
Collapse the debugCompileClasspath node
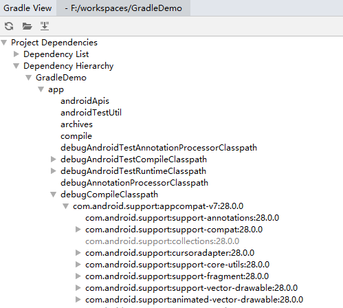click(54, 195)
